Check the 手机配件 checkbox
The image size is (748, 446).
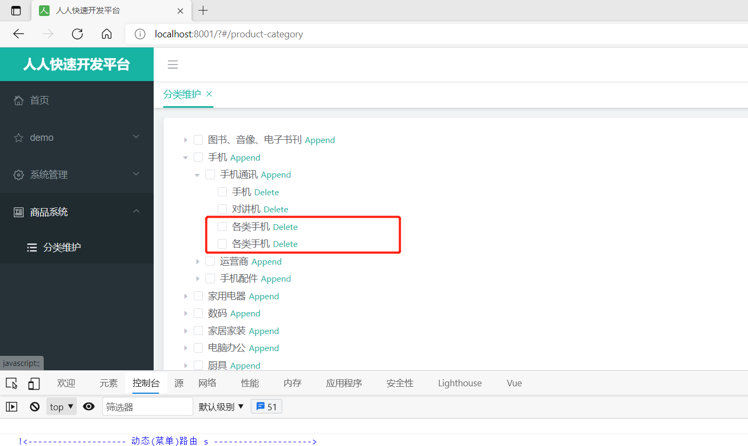point(210,278)
